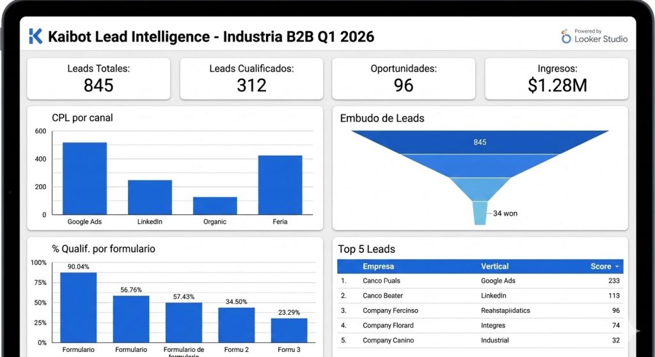Click the 90.04% bar in Qualif. chart
The image size is (655, 357).
click(78, 307)
